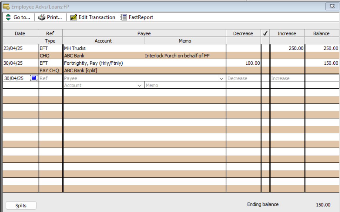Click the cleared checkmark column header

point(265,33)
